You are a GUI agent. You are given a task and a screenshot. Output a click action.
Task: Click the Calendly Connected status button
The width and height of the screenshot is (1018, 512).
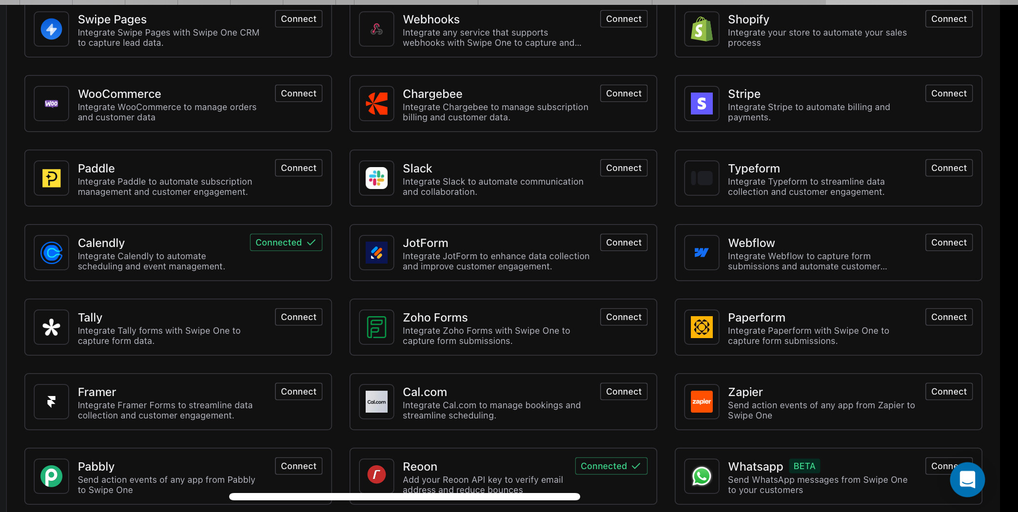286,243
